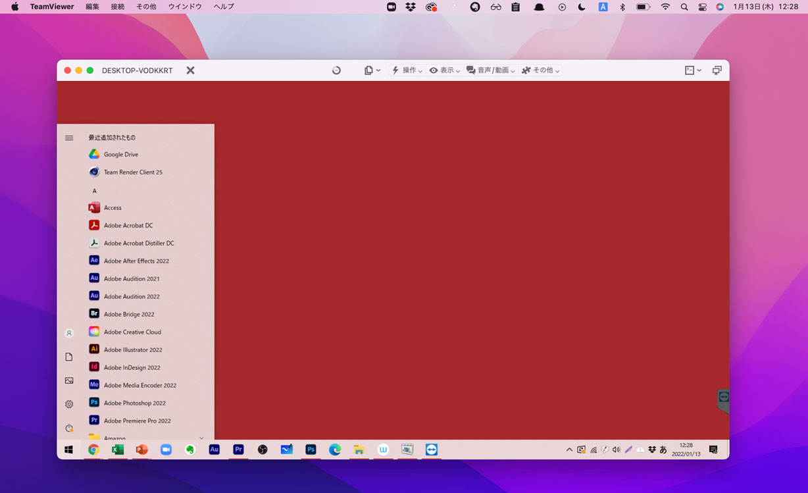Open the 操作 dropdown in TeamViewer toolbar
This screenshot has width=808, height=493.
click(407, 70)
